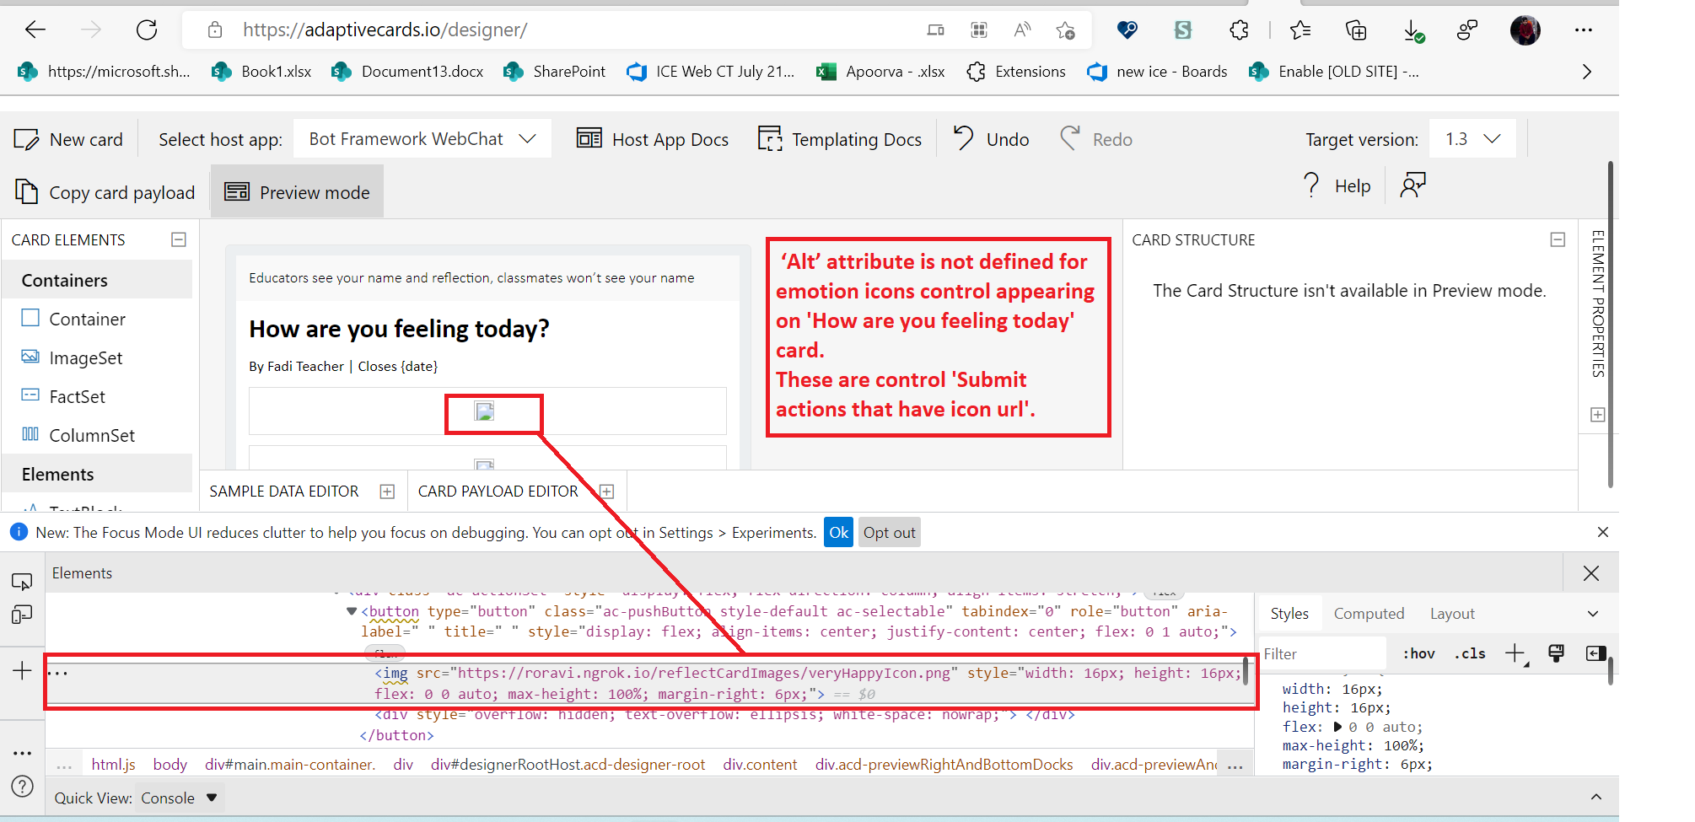
Task: Select the New card icon
Action: coord(25,138)
